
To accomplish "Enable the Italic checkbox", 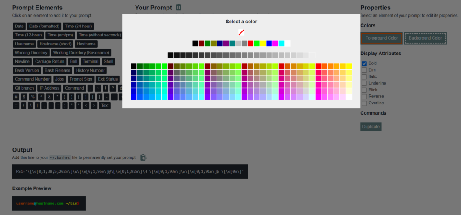I will click(364, 76).
